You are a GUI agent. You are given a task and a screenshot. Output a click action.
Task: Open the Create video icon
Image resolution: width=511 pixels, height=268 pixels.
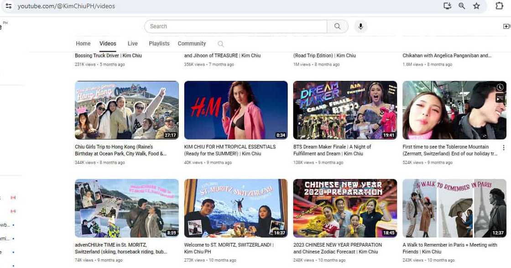(506, 26)
